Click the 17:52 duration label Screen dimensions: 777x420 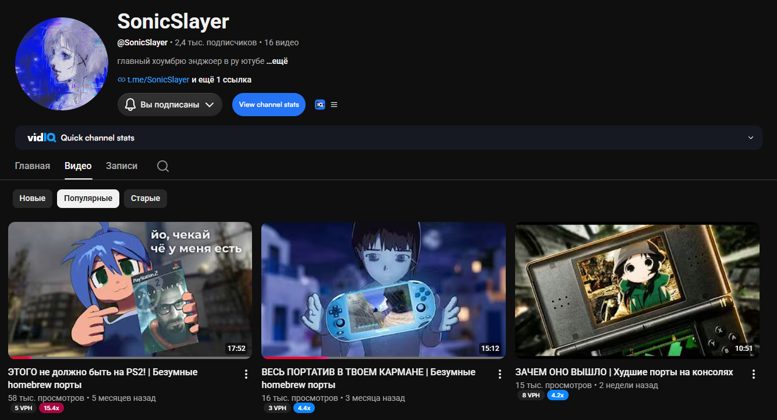[236, 349]
